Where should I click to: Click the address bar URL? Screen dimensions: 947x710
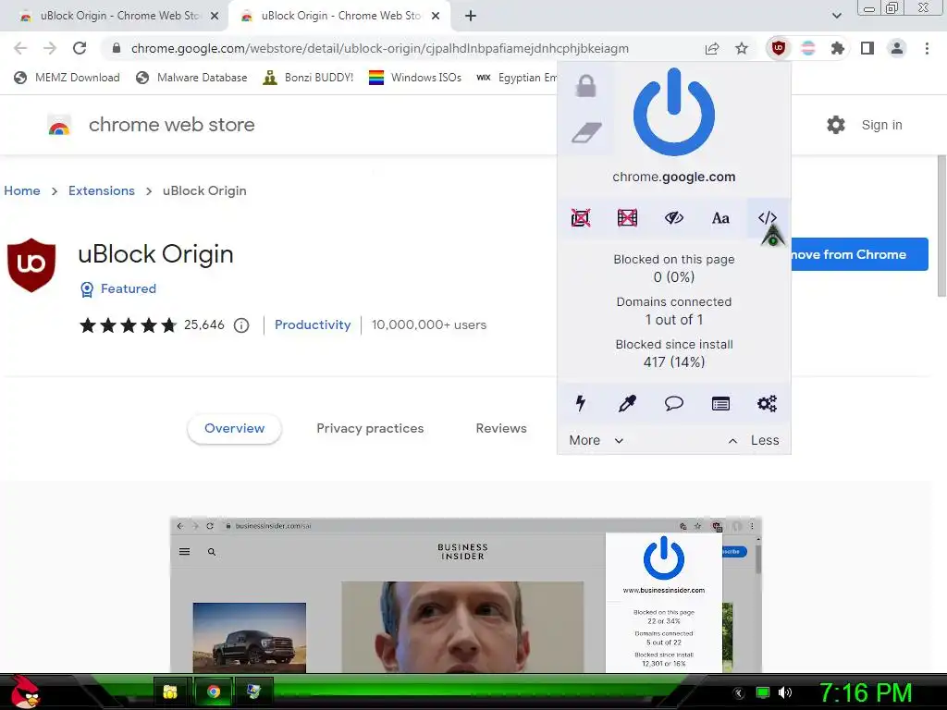[x=380, y=48]
